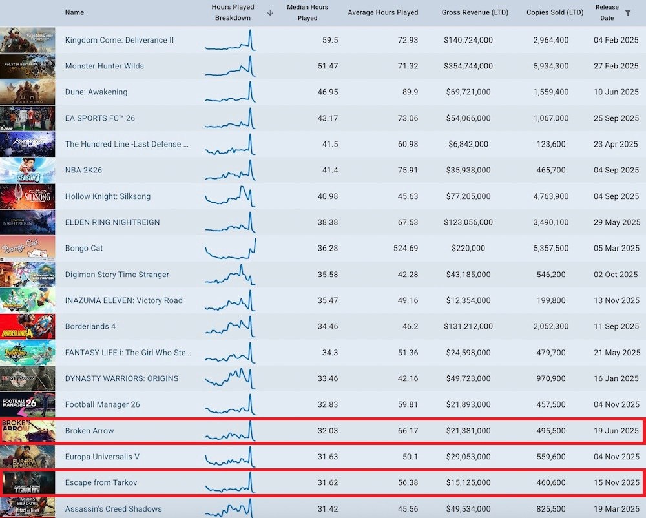
Task: Open Broken Arrow thumbnail image
Action: 28,431
